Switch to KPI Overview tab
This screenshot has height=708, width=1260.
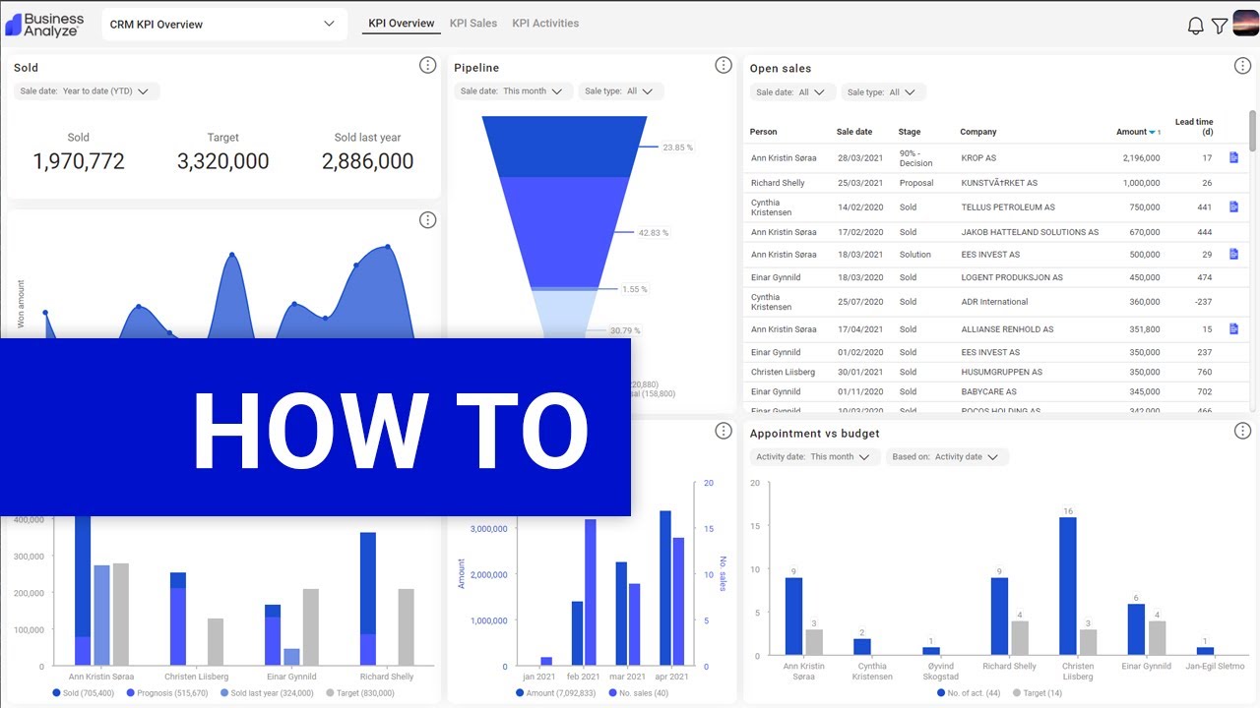point(401,24)
